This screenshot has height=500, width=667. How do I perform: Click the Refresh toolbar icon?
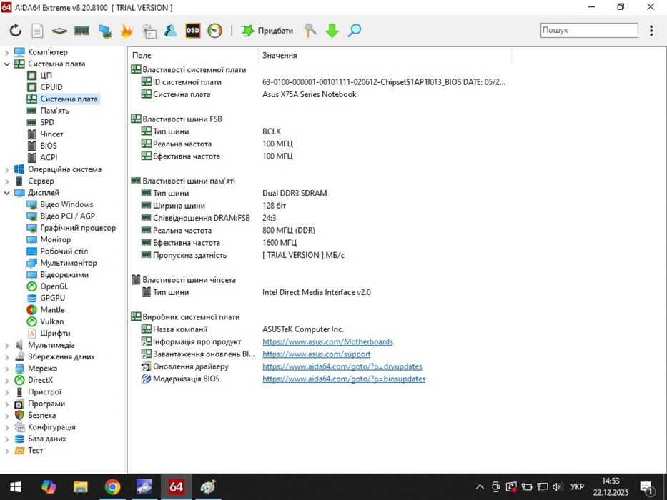16,30
